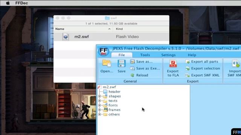
Task: Open the Help ribbon tab
Action: tap(192, 55)
